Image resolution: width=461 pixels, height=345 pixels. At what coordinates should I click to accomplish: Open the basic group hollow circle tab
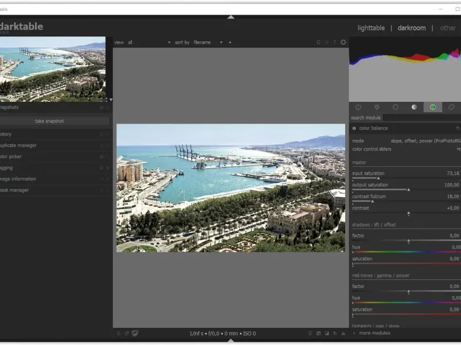pos(395,107)
